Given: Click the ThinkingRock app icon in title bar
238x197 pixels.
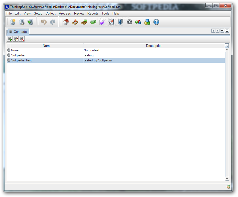Looking at the screenshot, I should [7, 7].
